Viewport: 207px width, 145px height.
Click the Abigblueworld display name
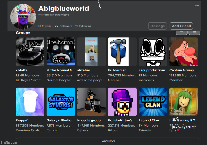64,9
